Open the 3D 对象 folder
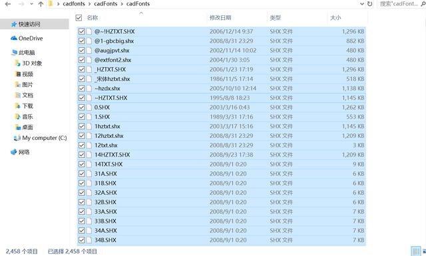The image size is (426, 256). (29, 63)
